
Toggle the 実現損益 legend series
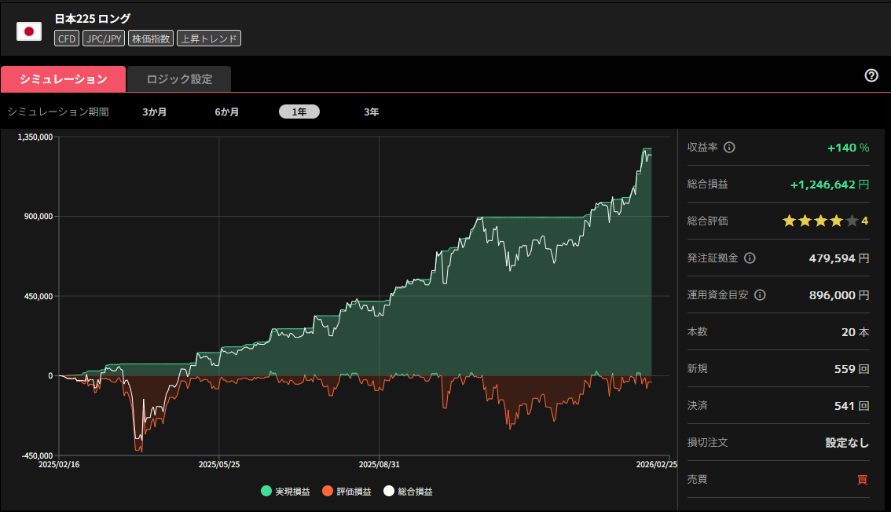[x=285, y=492]
